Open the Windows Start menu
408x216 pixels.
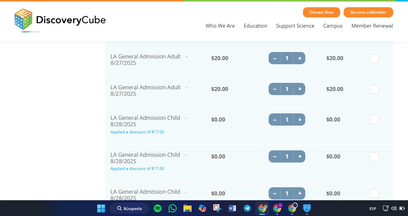(x=101, y=208)
